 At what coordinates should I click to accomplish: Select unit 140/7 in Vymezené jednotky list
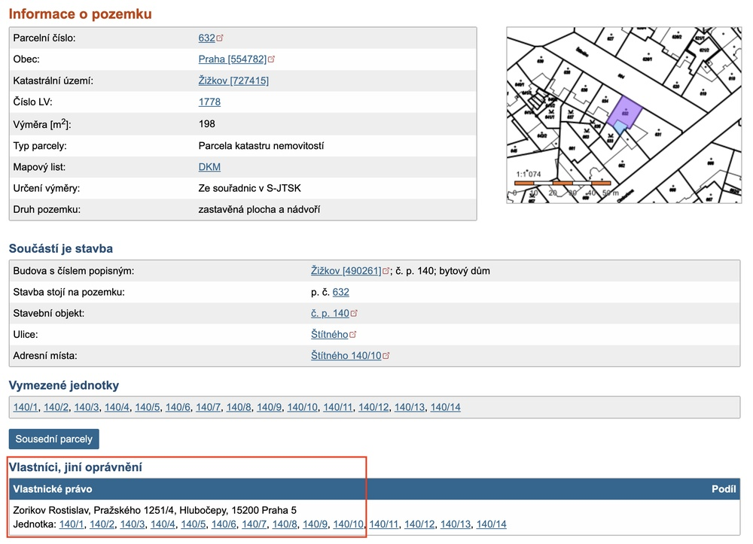(x=208, y=407)
